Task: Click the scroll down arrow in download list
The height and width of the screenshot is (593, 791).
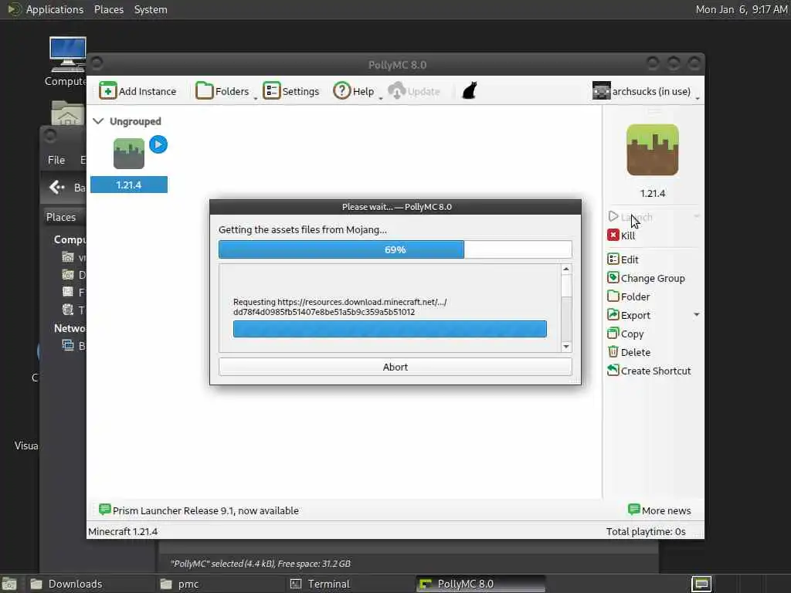Action: [x=566, y=347]
